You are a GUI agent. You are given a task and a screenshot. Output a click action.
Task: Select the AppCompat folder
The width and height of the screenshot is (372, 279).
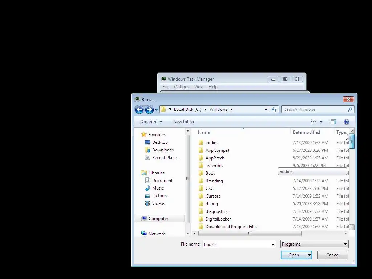click(217, 150)
